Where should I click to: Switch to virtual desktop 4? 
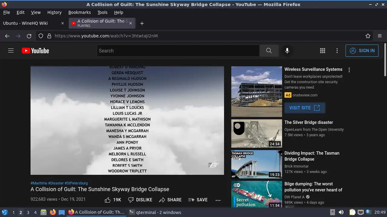[35, 212]
